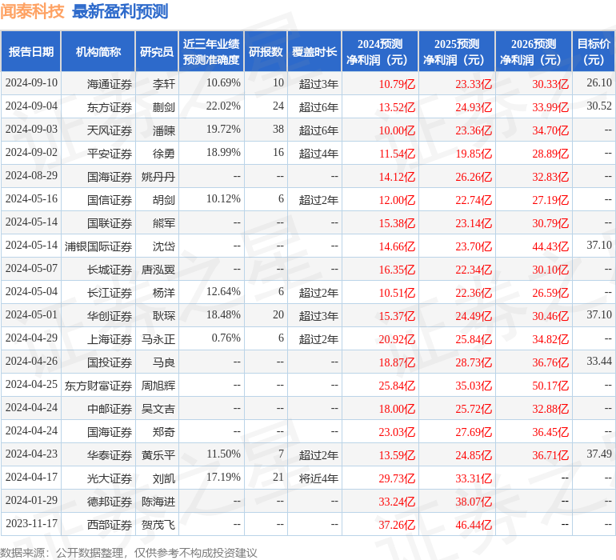Click the date 2024-08-29
Image resolution: width=616 pixels, height=560 pixels.
pyautogui.click(x=31, y=176)
